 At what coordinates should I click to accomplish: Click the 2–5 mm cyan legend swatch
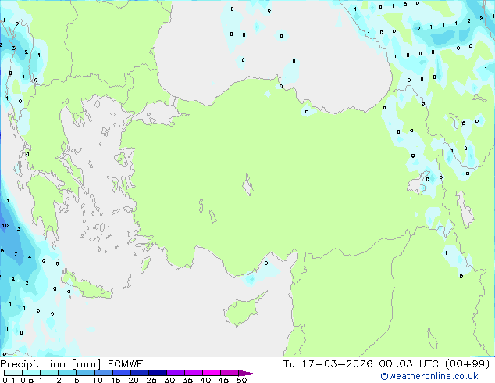tap(67, 373)
